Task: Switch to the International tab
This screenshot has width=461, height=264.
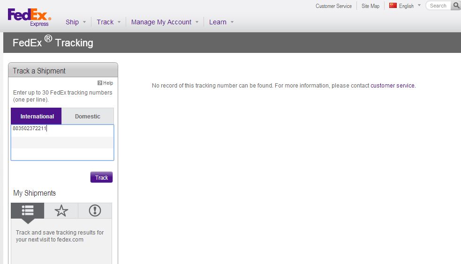Action: click(x=36, y=116)
